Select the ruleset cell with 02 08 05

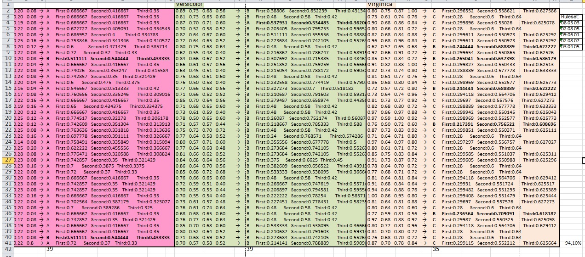click(571, 28)
